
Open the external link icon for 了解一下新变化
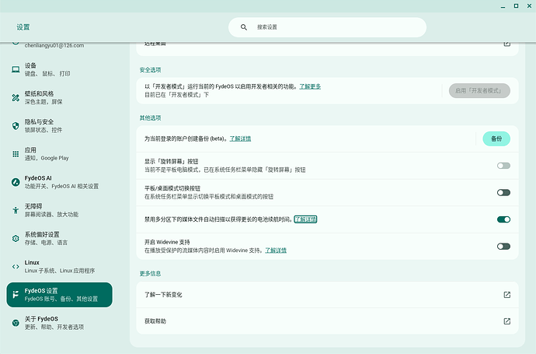(x=507, y=295)
